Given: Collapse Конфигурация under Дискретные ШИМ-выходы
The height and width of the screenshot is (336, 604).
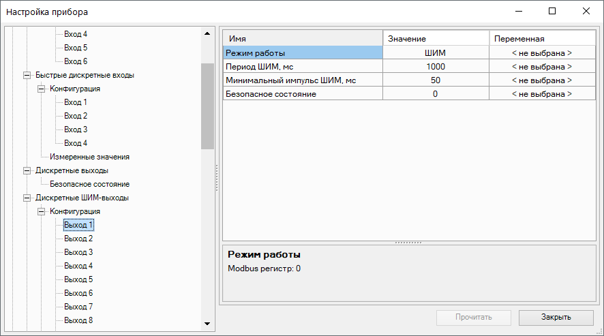Looking at the screenshot, I should point(42,211).
